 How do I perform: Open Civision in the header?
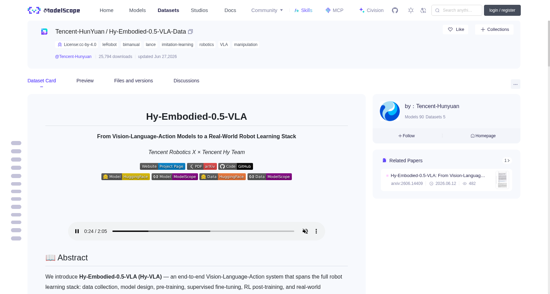click(x=371, y=10)
